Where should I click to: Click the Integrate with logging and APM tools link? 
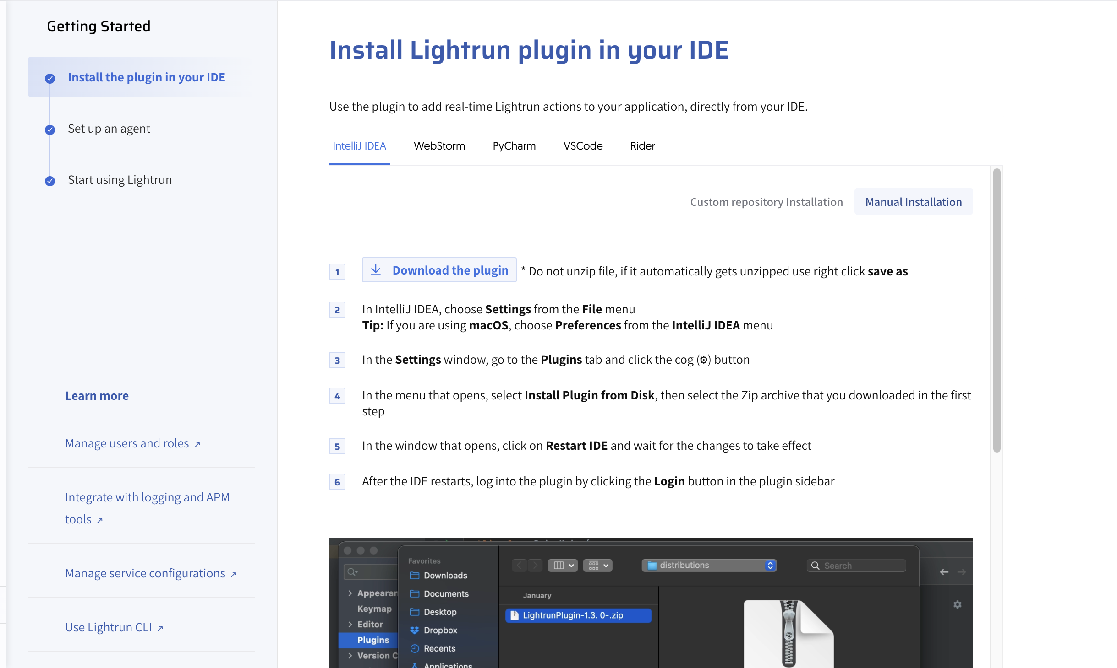147,498
